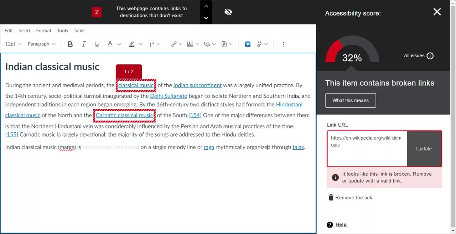Toggle bold formatting

(70, 44)
